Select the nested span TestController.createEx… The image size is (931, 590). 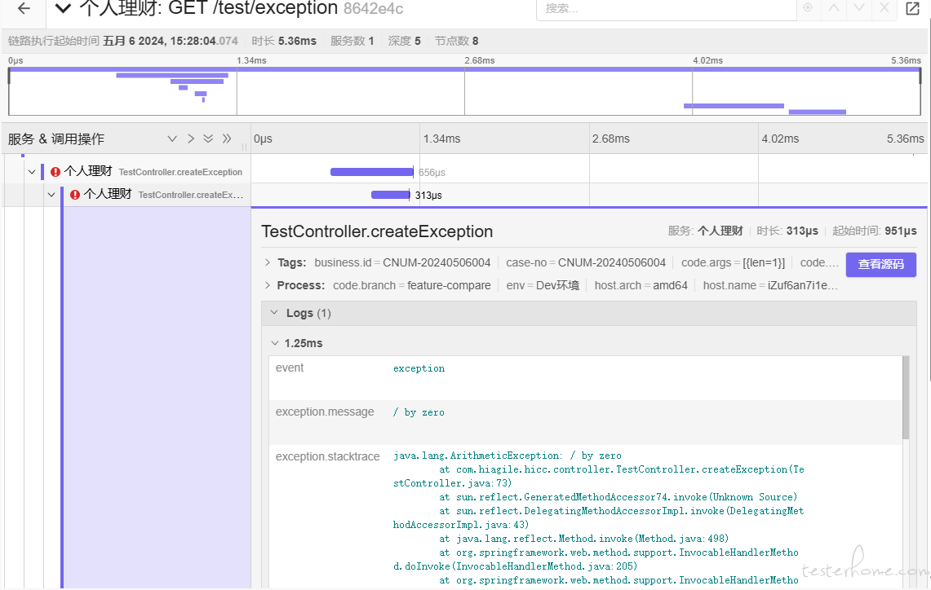191,195
